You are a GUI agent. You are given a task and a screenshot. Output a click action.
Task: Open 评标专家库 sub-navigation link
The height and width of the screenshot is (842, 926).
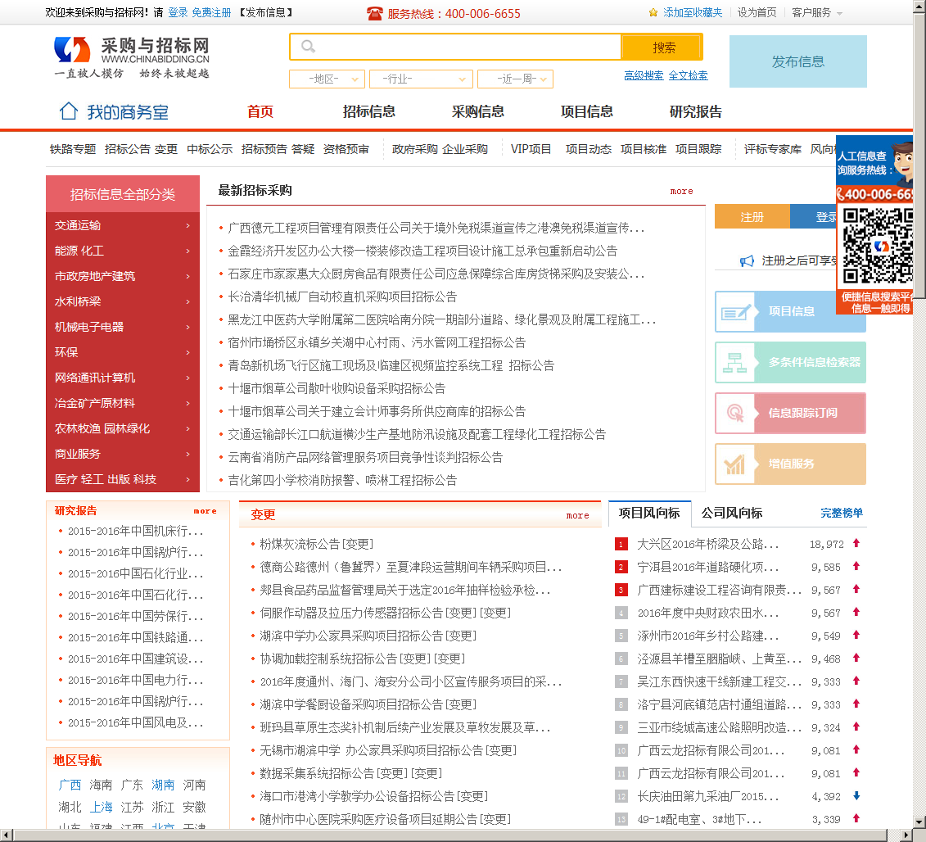click(772, 149)
